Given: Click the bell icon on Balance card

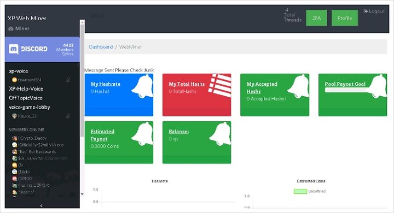Looking at the screenshot, I should pos(220,133).
